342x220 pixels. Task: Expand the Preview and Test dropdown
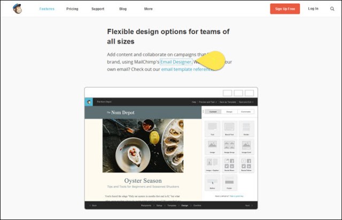click(208, 102)
